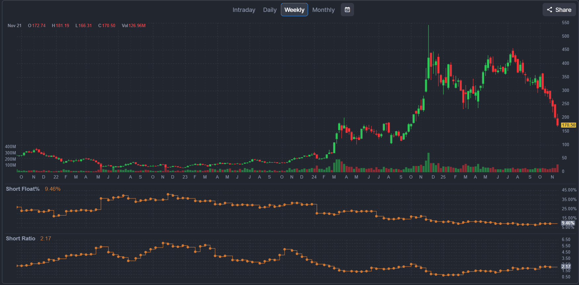
Task: Click the Nov 21 date in header
Action: (x=15, y=25)
